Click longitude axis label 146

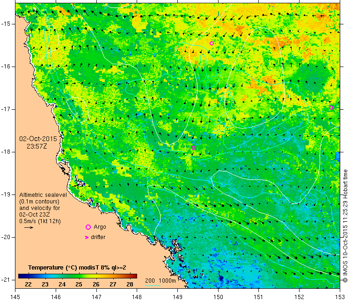click(x=56, y=297)
